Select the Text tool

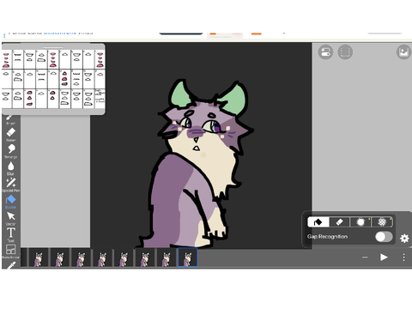tap(11, 234)
